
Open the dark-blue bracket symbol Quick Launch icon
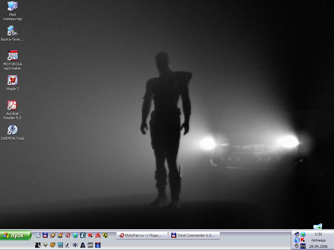75,245
